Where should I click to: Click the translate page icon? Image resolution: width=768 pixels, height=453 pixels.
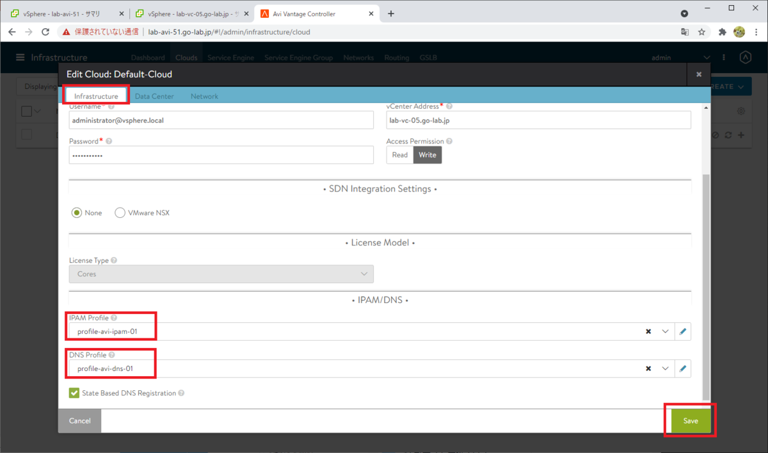tap(685, 31)
